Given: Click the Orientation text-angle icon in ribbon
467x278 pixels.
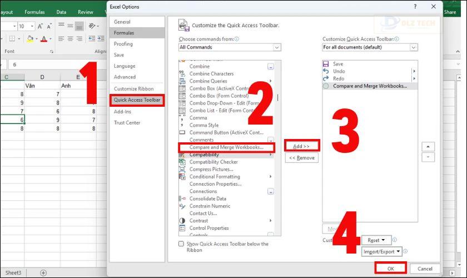Looking at the screenshot, I should (x=92, y=26).
